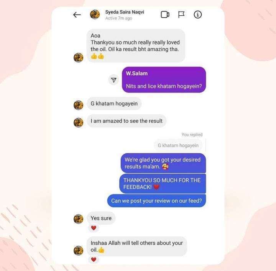The height and width of the screenshot is (271, 276).
Task: Start a video call with the camera icon
Action: (165, 15)
